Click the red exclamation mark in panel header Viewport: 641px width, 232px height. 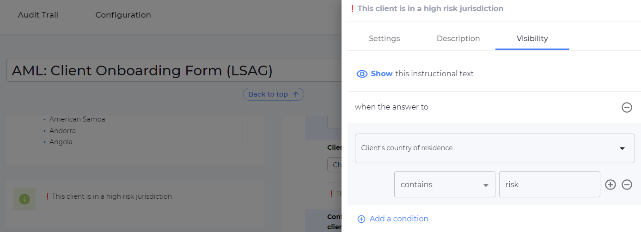pyautogui.click(x=352, y=8)
